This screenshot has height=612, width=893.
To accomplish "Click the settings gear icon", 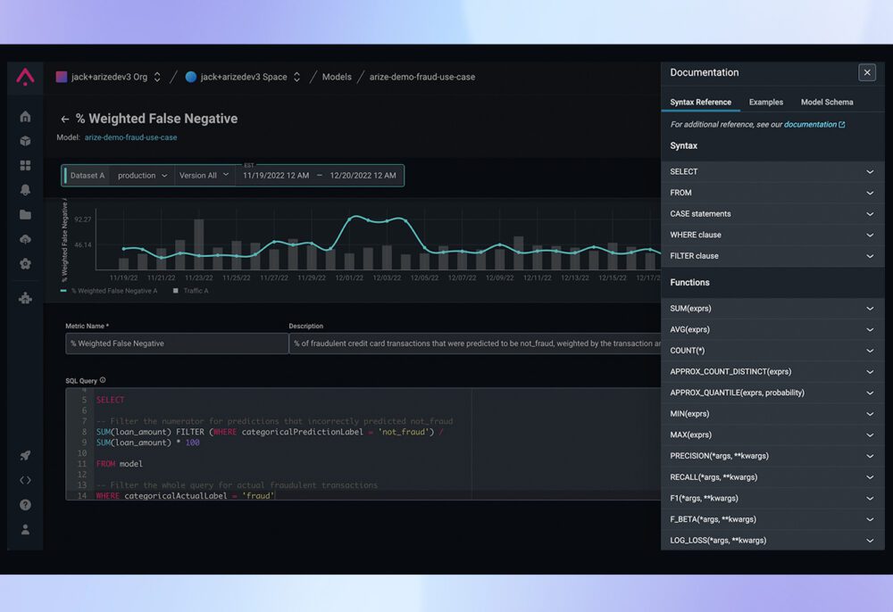I will click(25, 263).
